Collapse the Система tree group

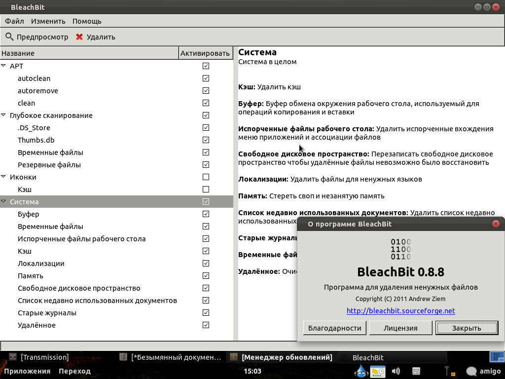[3, 201]
